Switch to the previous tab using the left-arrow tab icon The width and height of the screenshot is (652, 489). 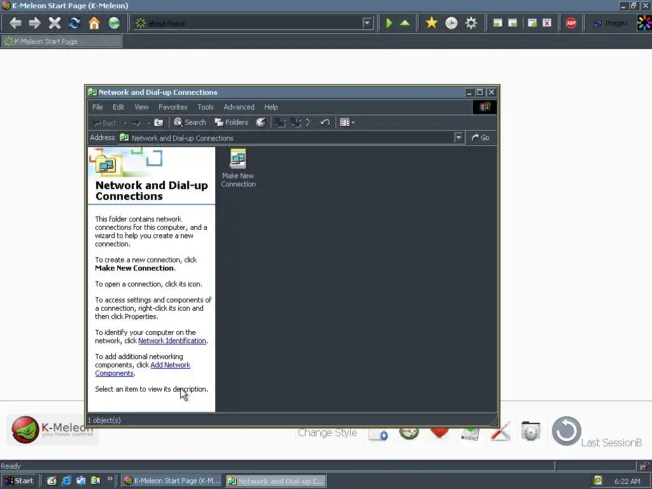(x=498, y=23)
